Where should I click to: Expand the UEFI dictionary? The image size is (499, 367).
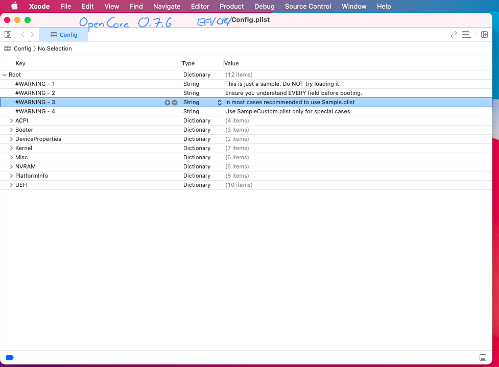[x=11, y=185]
